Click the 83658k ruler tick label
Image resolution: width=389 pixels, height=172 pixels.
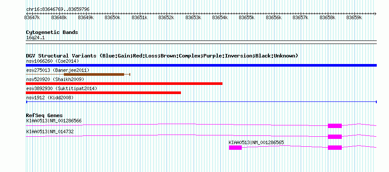click(327, 17)
